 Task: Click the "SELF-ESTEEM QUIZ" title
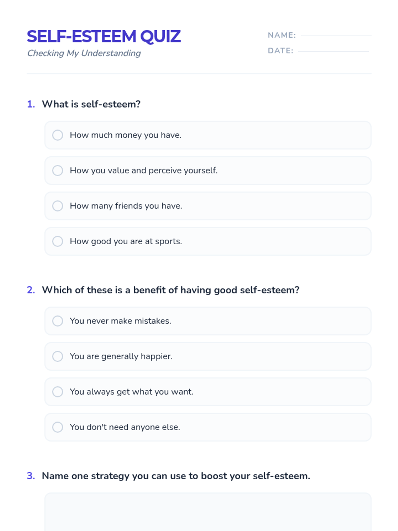(x=104, y=37)
